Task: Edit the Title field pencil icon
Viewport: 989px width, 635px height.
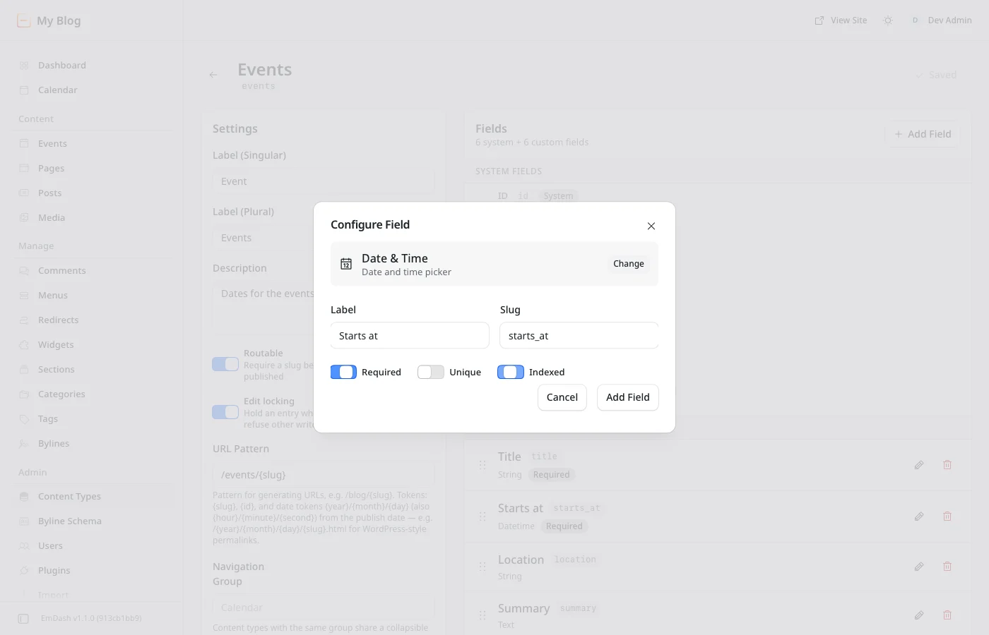Action: click(919, 465)
